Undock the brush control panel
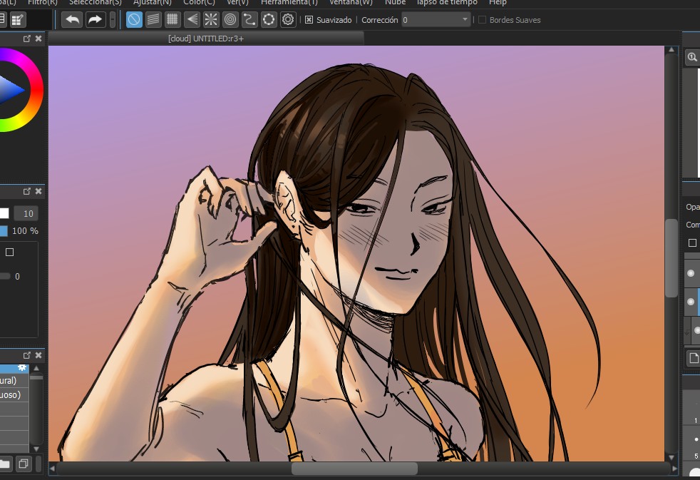 pos(27,191)
